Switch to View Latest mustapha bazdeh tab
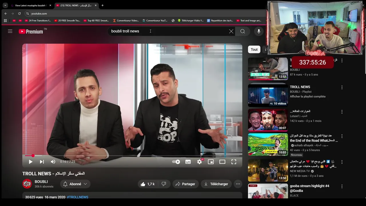 click(31, 5)
